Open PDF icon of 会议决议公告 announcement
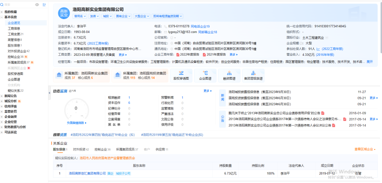The height and width of the screenshot is (183, 382). tap(334, 125)
